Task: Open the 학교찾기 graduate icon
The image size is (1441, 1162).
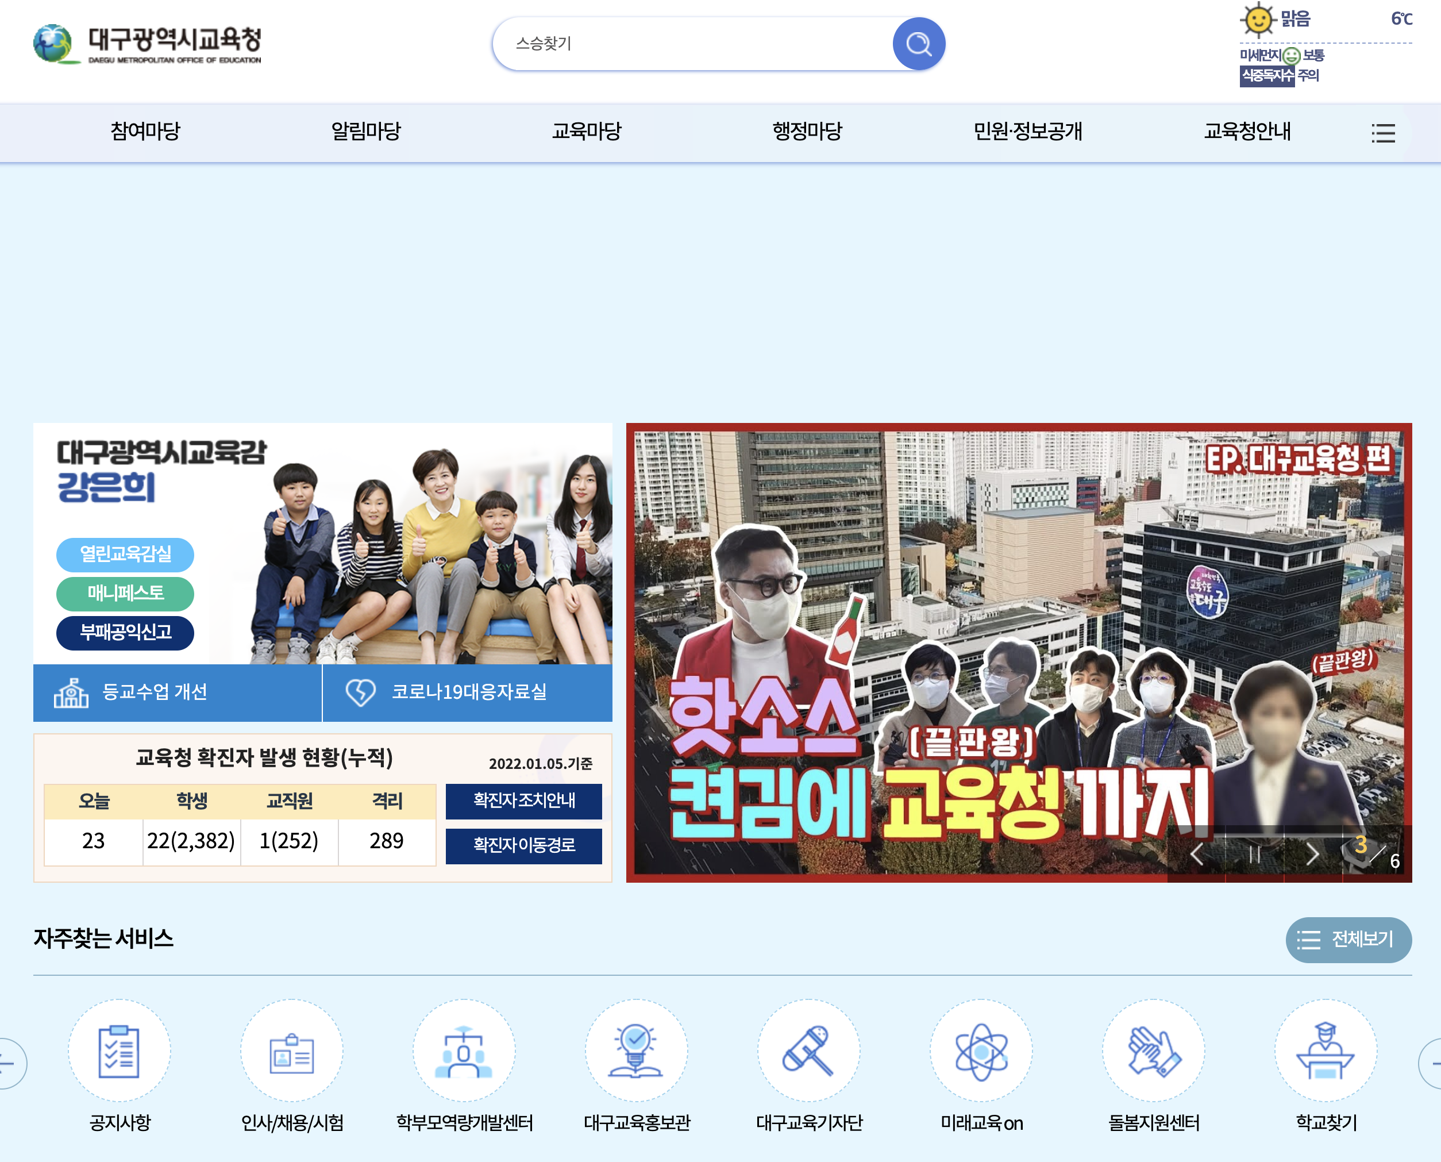Action: coord(1325,1052)
